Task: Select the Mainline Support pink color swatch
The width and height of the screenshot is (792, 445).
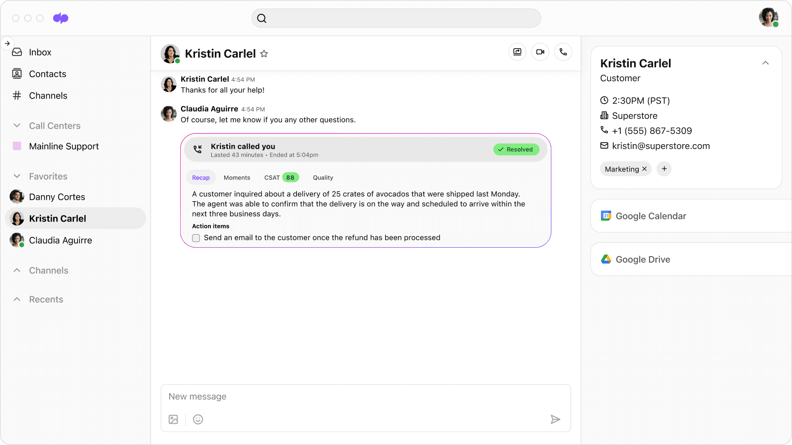Action: (17, 146)
